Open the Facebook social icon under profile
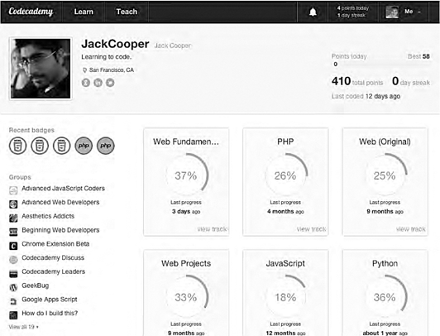 tap(86, 83)
